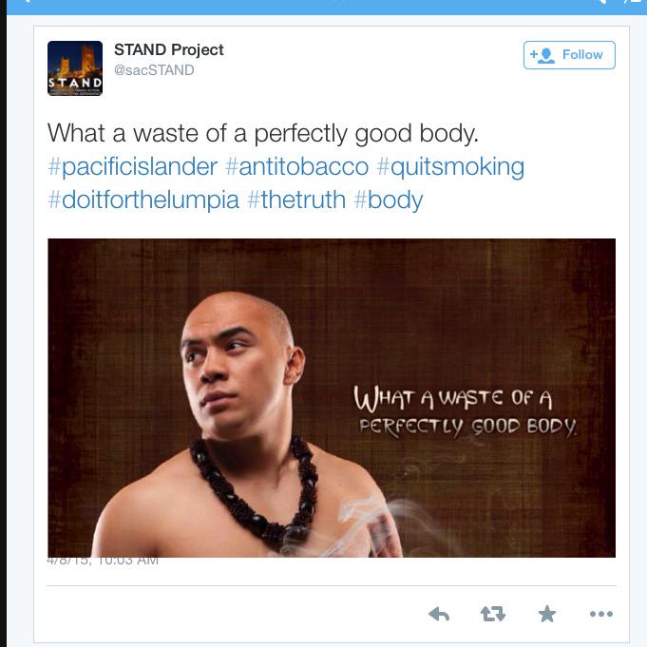The height and width of the screenshot is (647, 647).
Task: Click the tweet timestamp below image
Action: pos(103,561)
